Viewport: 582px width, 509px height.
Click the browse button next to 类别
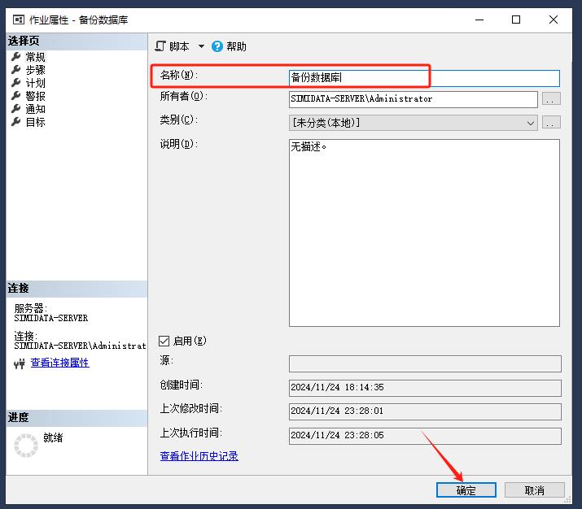click(551, 122)
